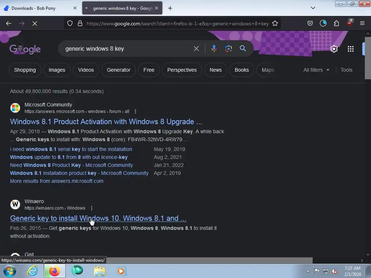Launch Internet Explorer from the taskbar
Image resolution: width=371 pixels, height=278 pixels.
click(32, 271)
